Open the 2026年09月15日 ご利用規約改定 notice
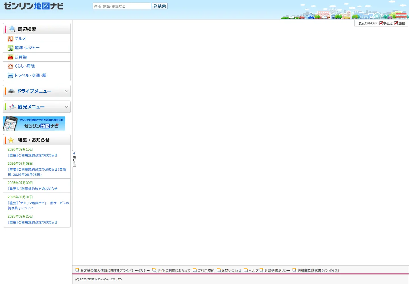Screen dimensions: 409x284 click(32, 155)
